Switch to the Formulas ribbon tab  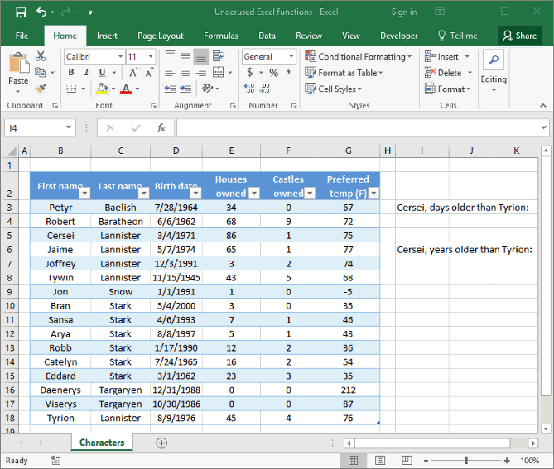pyautogui.click(x=221, y=36)
